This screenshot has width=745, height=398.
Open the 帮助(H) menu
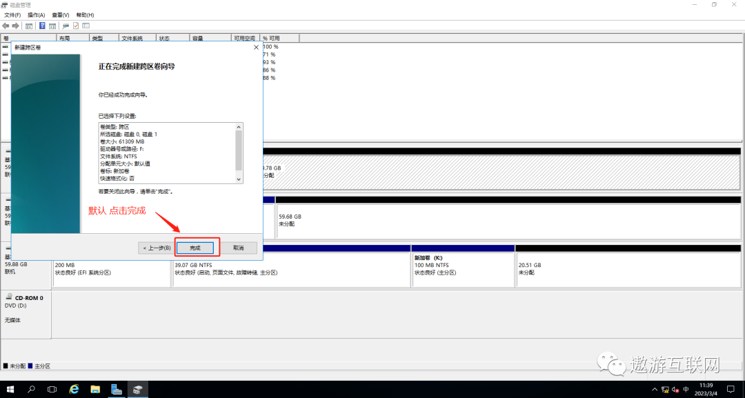pyautogui.click(x=85, y=15)
